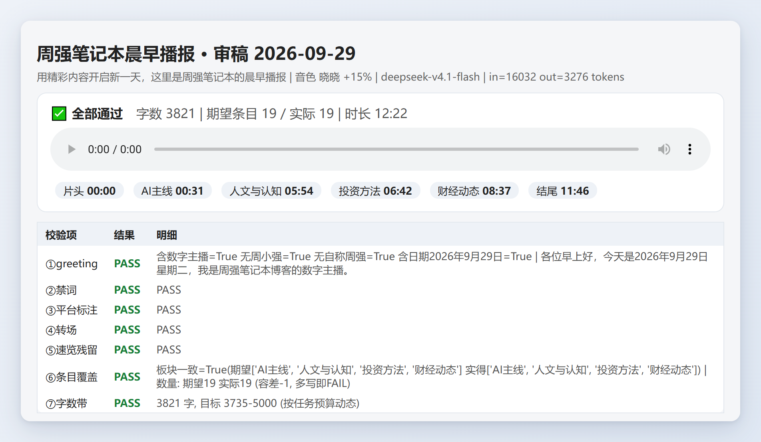The image size is (761, 442).
Task: Select the ③平台标注 check row label
Action: coord(72,310)
